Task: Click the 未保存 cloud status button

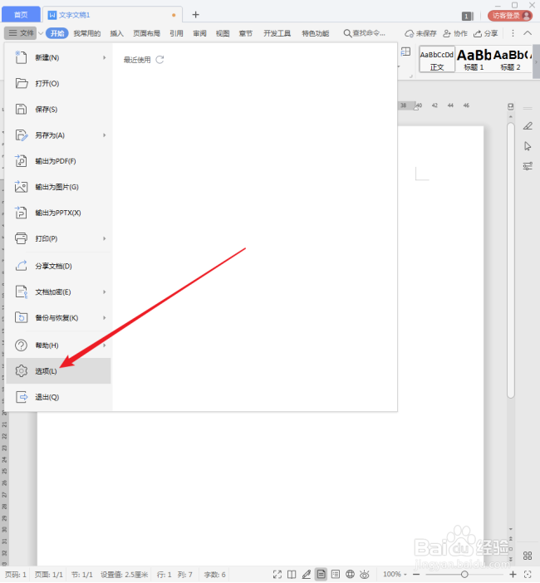Action: point(420,33)
